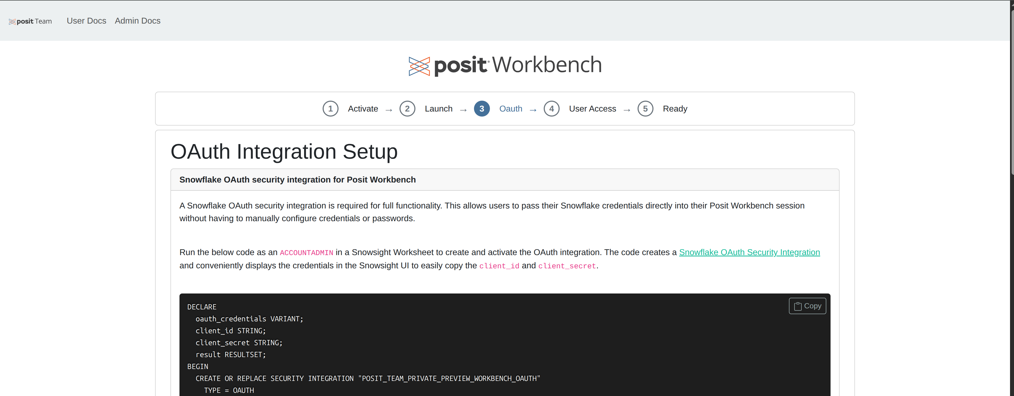Copy the SQL code with the Copy button
The image size is (1014, 396).
click(x=807, y=306)
